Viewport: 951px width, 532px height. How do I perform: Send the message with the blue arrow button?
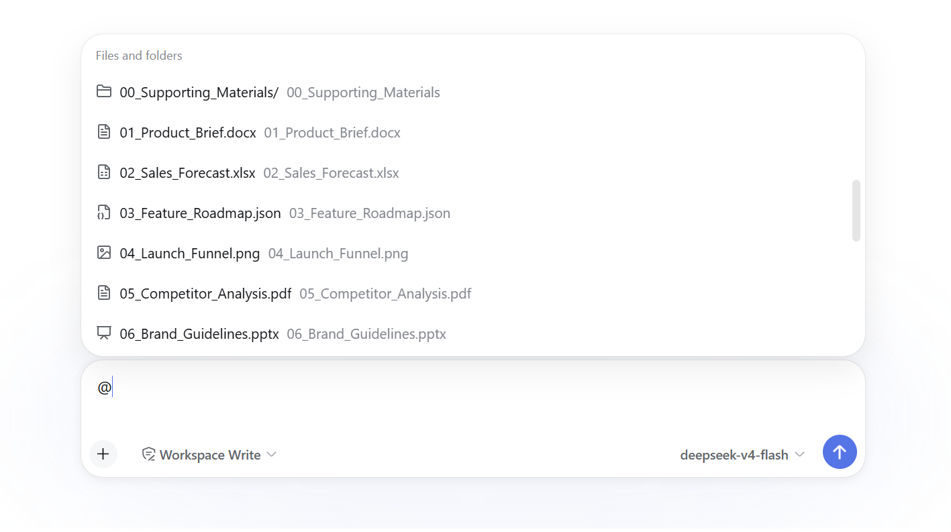pyautogui.click(x=840, y=452)
